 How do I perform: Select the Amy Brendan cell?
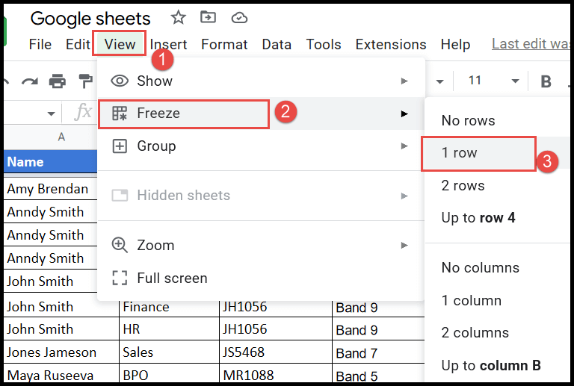[52, 189]
